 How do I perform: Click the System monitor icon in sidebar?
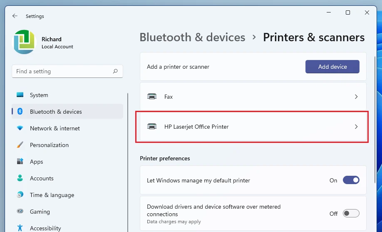coord(20,95)
